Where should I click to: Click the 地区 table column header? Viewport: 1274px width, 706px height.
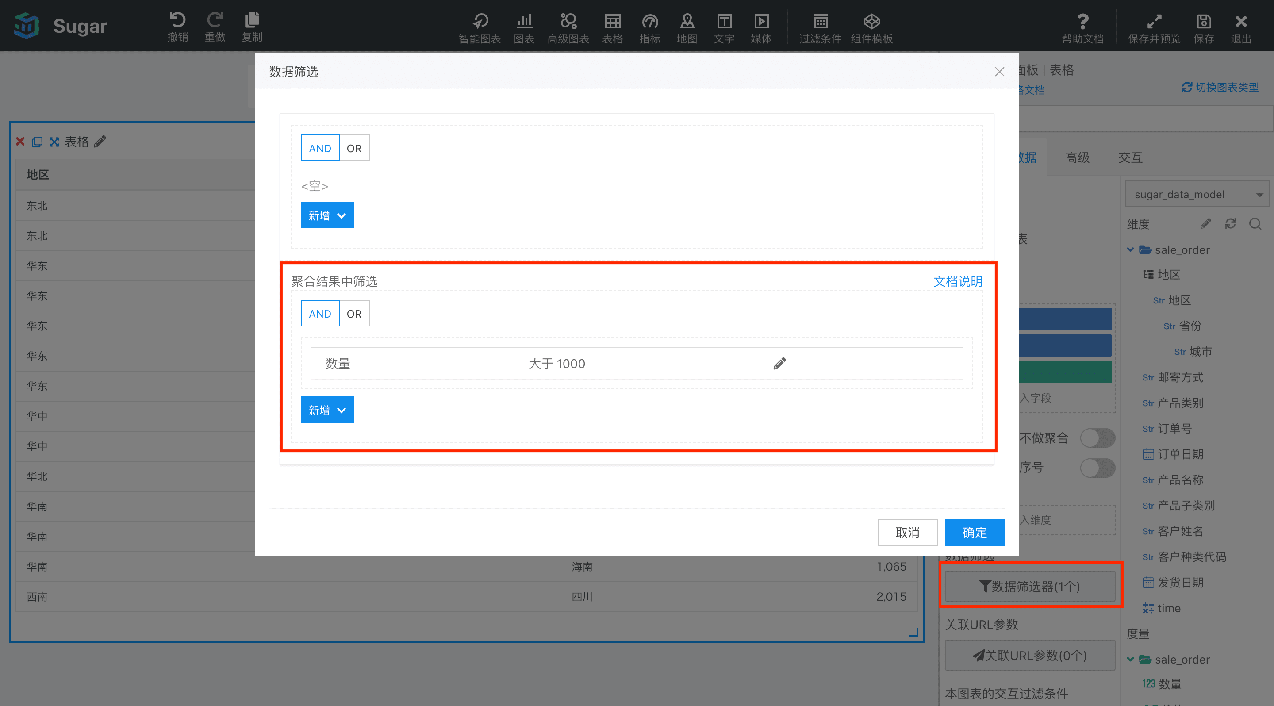tap(38, 175)
